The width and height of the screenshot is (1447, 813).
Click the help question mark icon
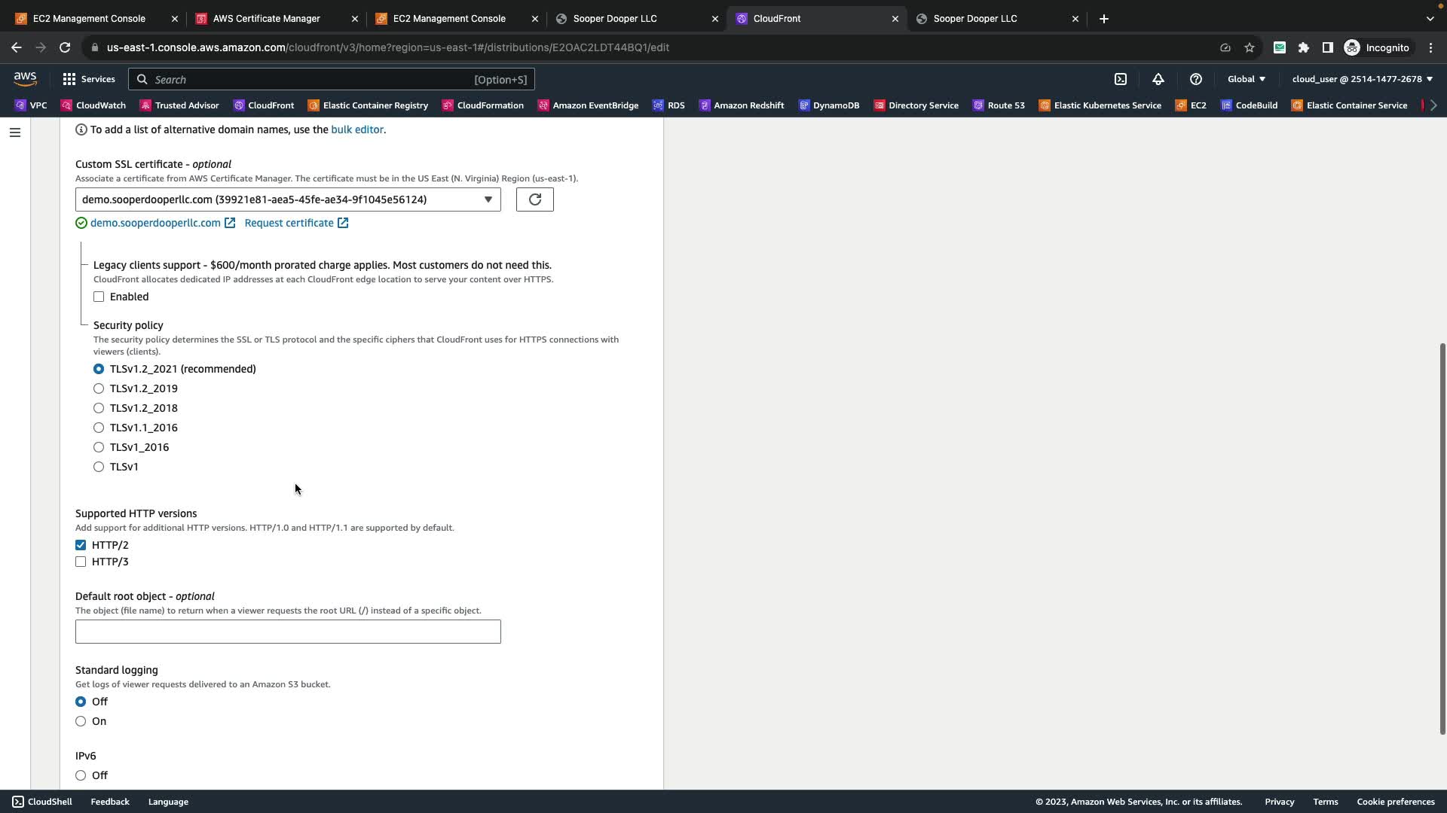click(1196, 79)
